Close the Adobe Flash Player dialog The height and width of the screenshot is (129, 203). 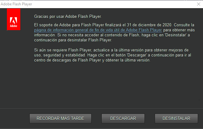(x=198, y=4)
